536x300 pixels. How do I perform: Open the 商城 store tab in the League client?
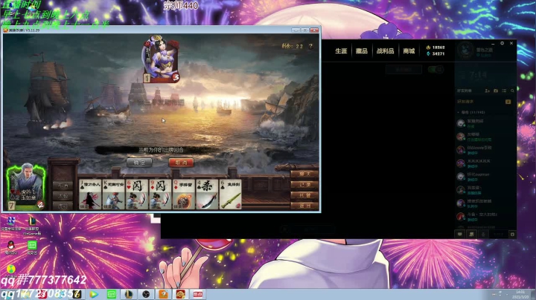(409, 51)
